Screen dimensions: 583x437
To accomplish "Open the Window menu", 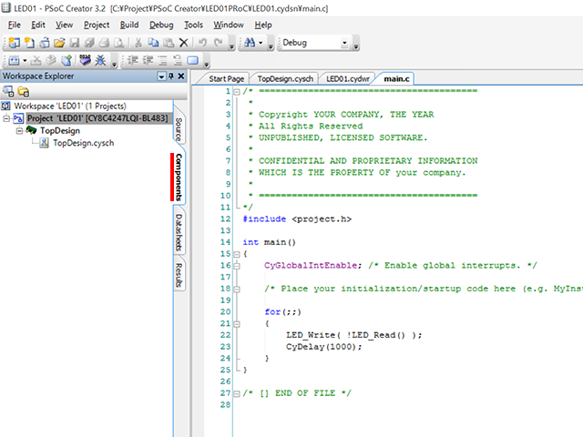I will [x=229, y=25].
